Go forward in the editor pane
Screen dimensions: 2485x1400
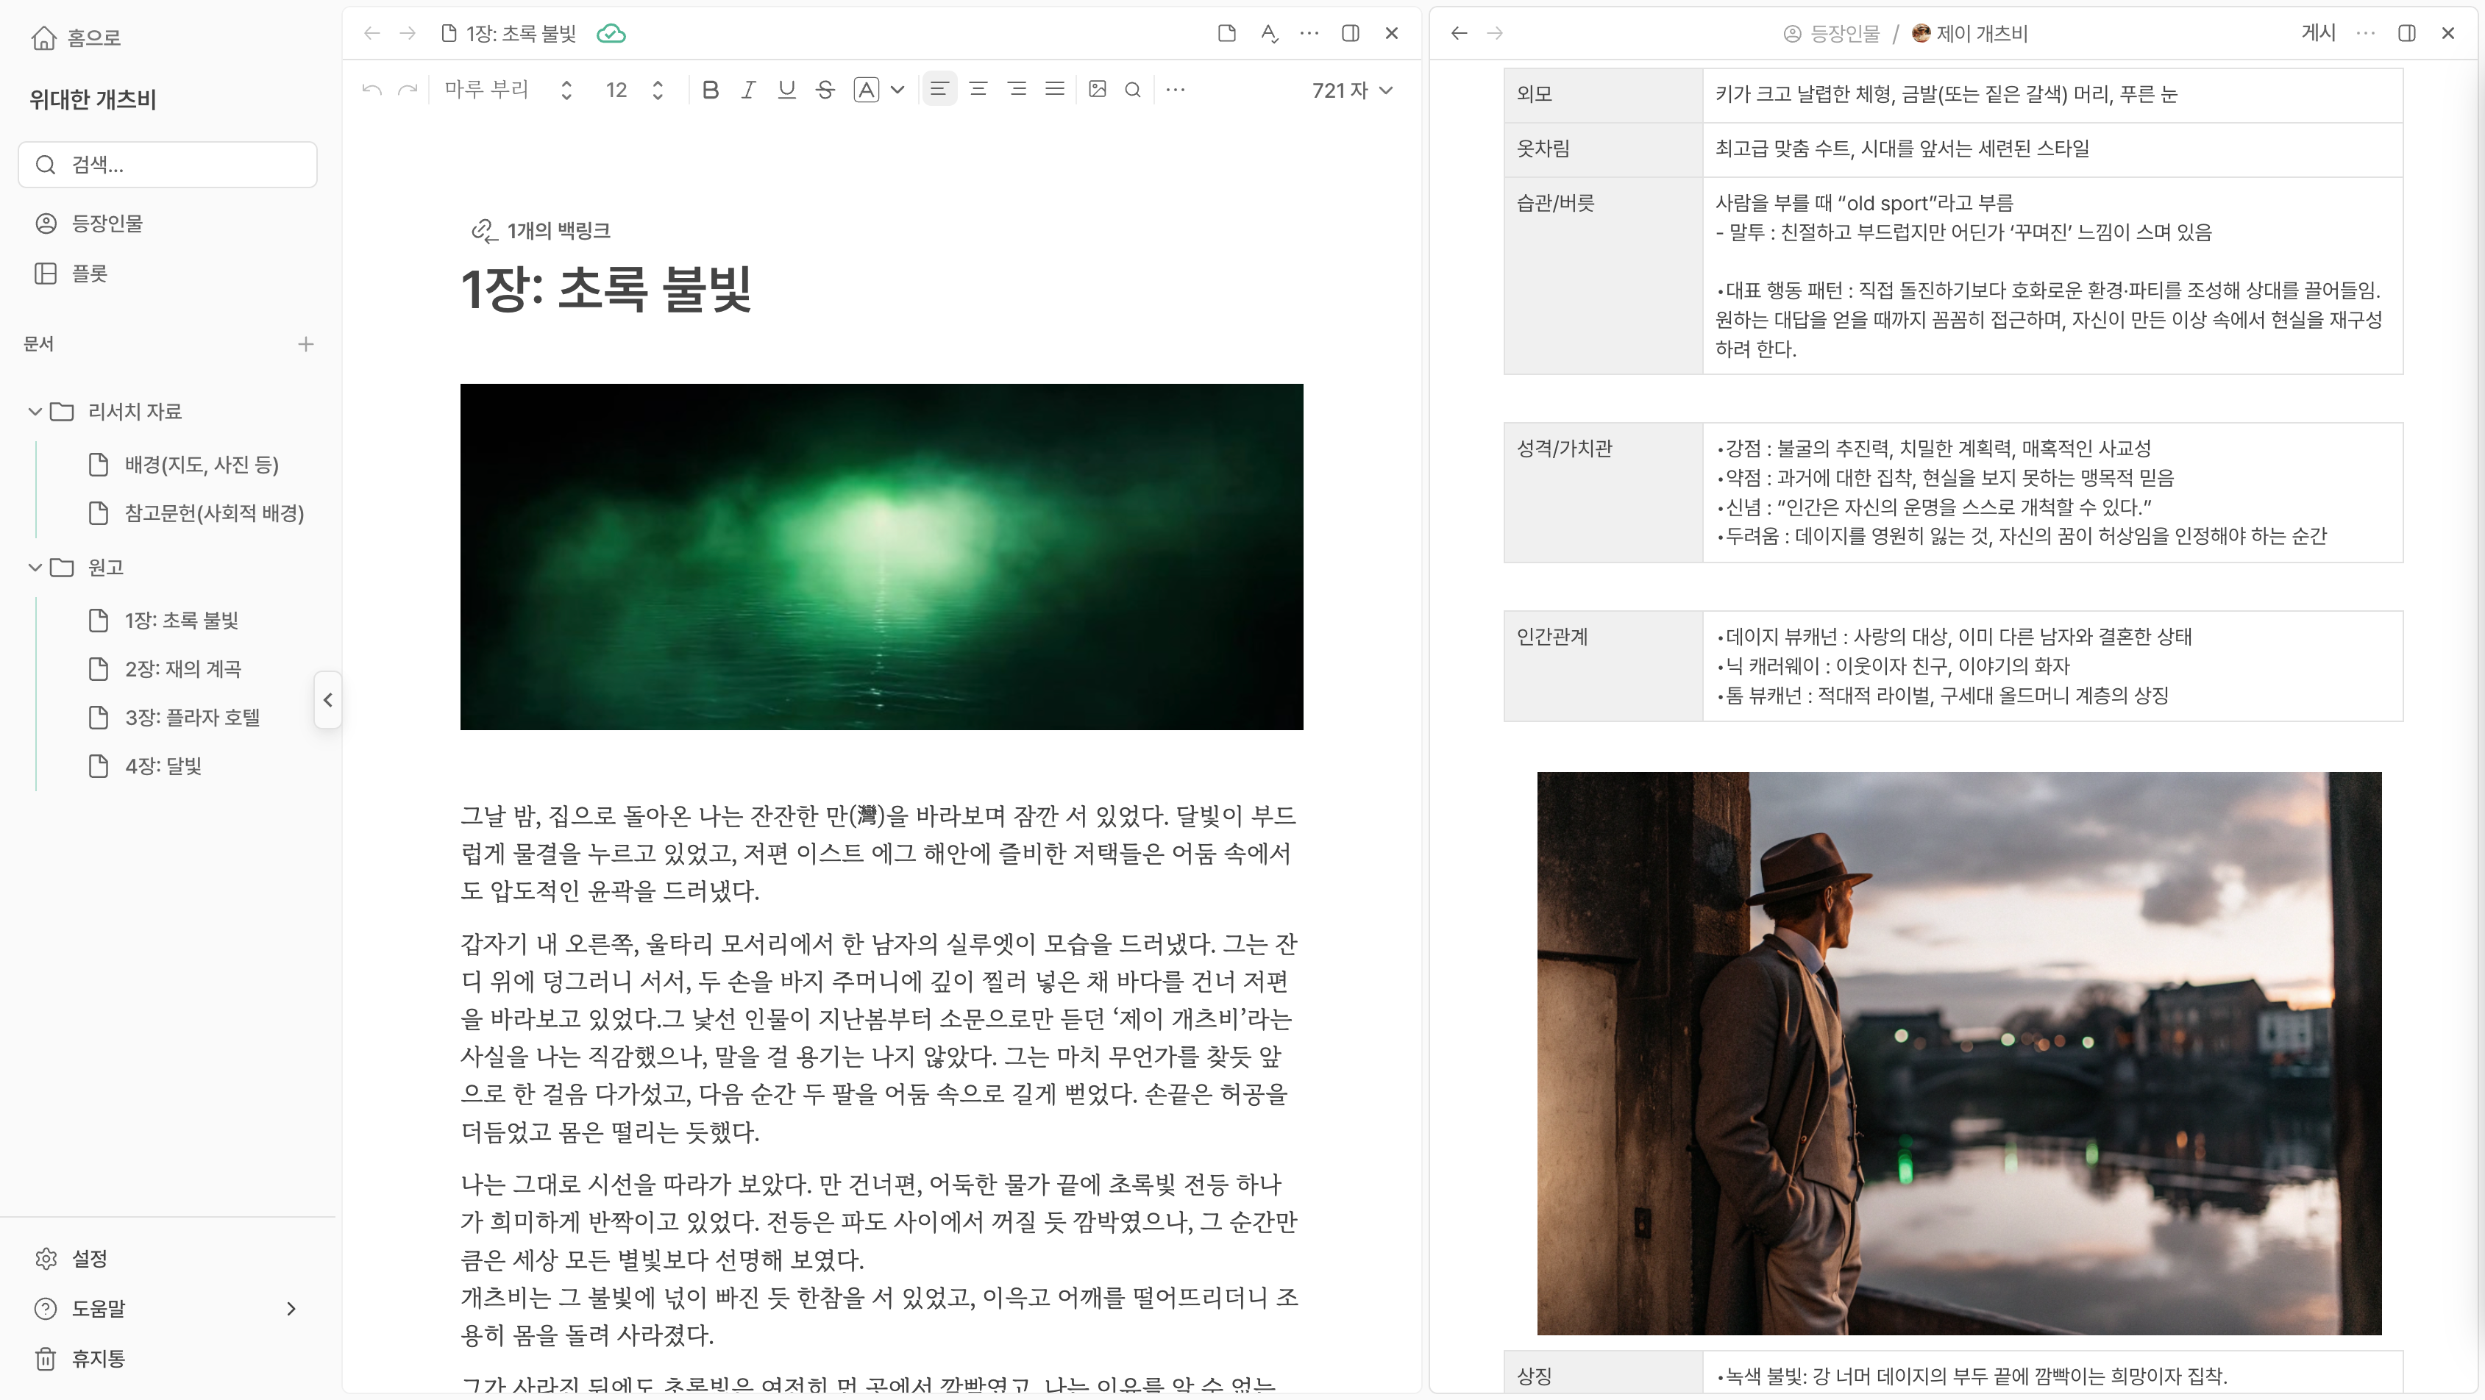point(408,34)
